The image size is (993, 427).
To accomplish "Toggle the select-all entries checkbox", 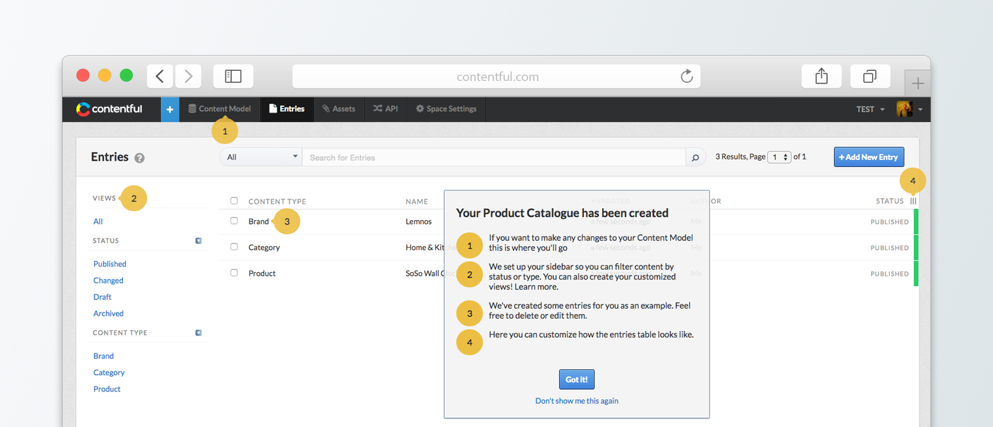I will pyautogui.click(x=234, y=201).
